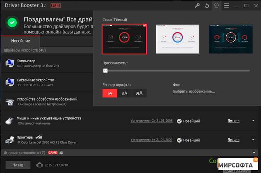Open the license key icon
This screenshot has height=173, width=261.
197,6
